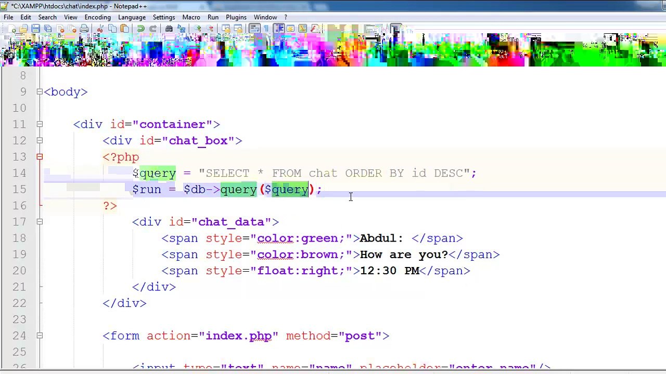The image size is (666, 374).
Task: Click the line number 14 in margin
Action: click(x=19, y=173)
